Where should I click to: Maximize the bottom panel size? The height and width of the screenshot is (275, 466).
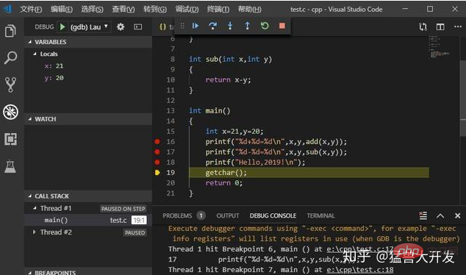(440, 216)
